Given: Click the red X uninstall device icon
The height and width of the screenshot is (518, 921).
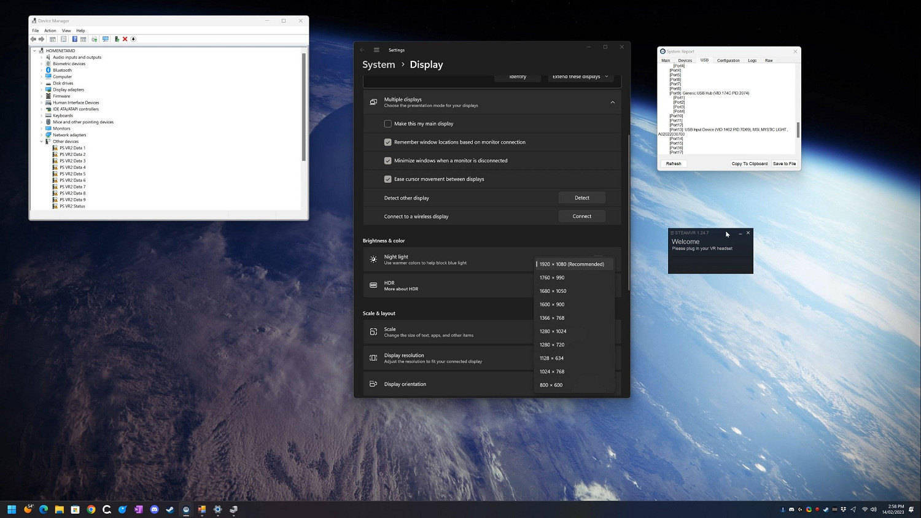Looking at the screenshot, I should [125, 39].
